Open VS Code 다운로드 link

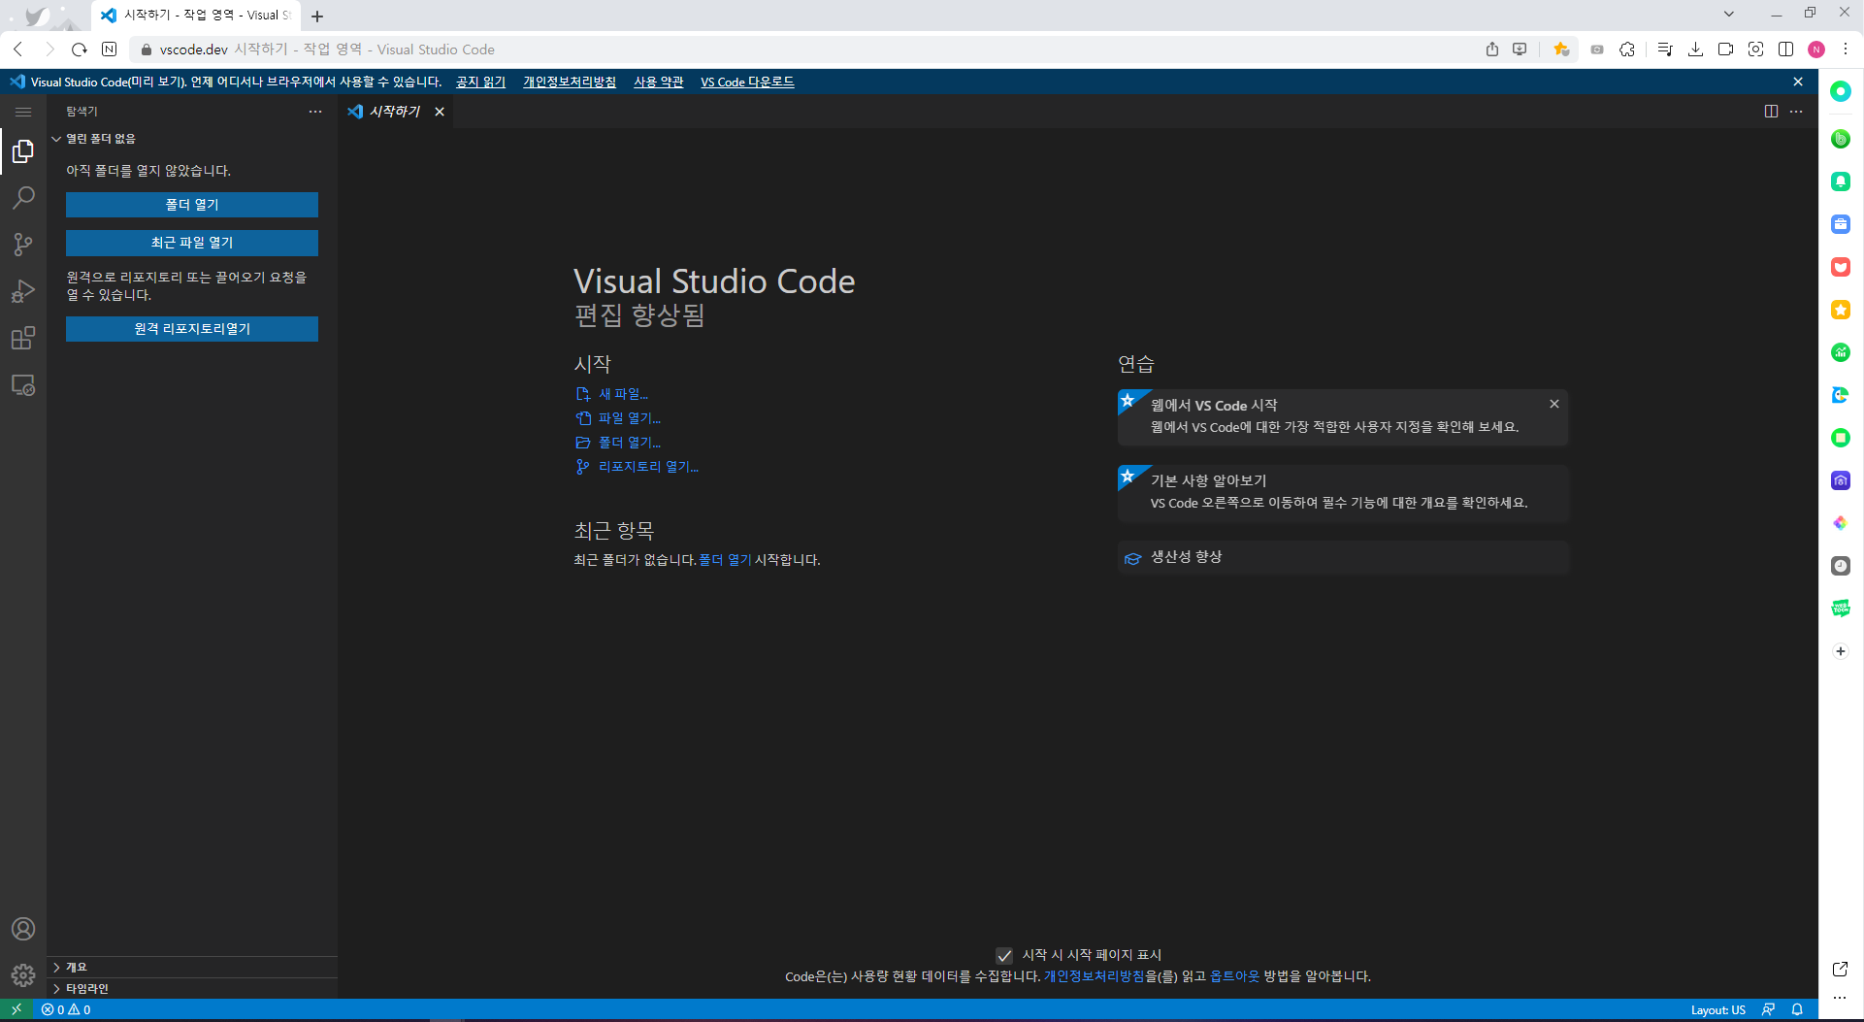747,82
